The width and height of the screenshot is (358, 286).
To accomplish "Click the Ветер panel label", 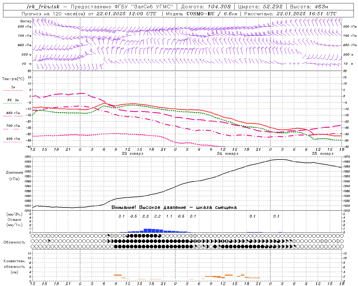I will 26,21.
